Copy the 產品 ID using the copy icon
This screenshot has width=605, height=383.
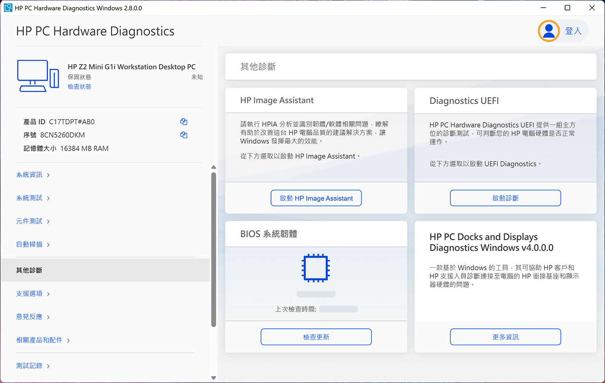tap(184, 121)
